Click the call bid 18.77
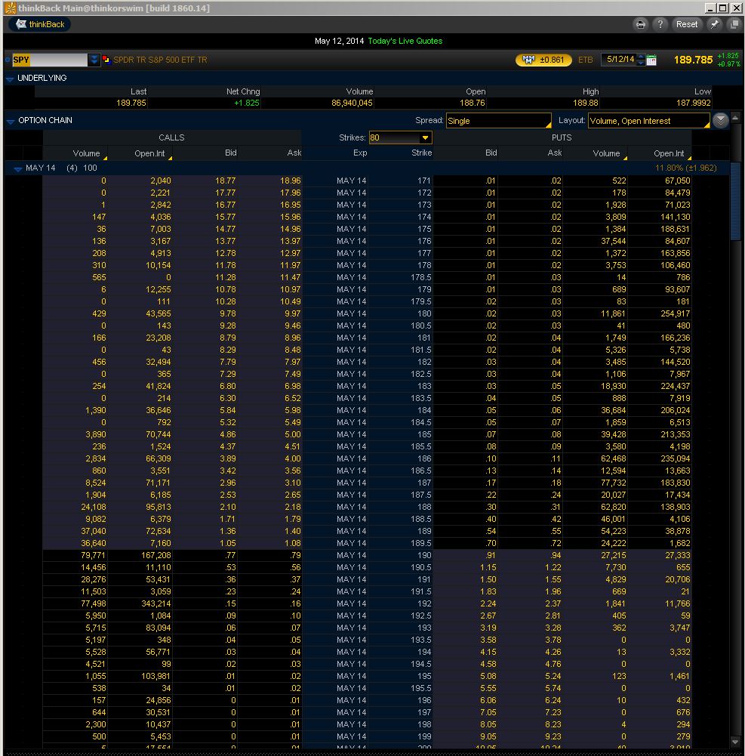Image resolution: width=745 pixels, height=756 pixels. [x=226, y=181]
